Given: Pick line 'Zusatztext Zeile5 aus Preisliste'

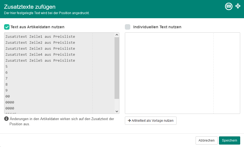Looking at the screenshot, I should coord(40,61).
